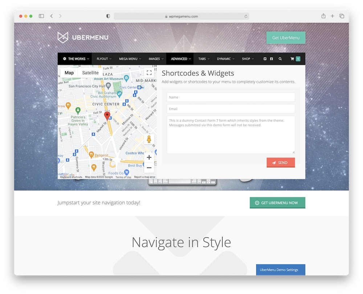Click Report a map error link
This screenshot has width=363, height=294.
pyautogui.click(x=144, y=177)
